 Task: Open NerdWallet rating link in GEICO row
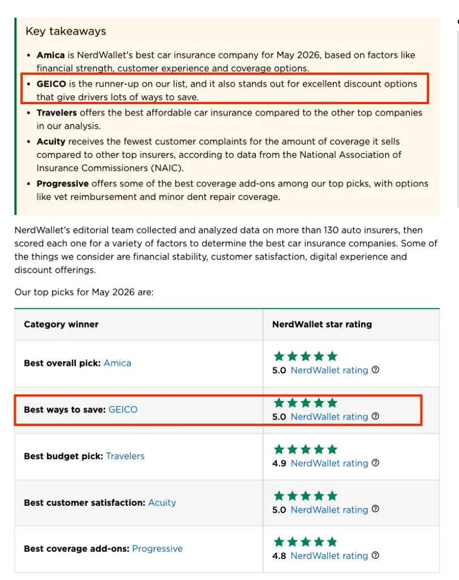pos(329,417)
